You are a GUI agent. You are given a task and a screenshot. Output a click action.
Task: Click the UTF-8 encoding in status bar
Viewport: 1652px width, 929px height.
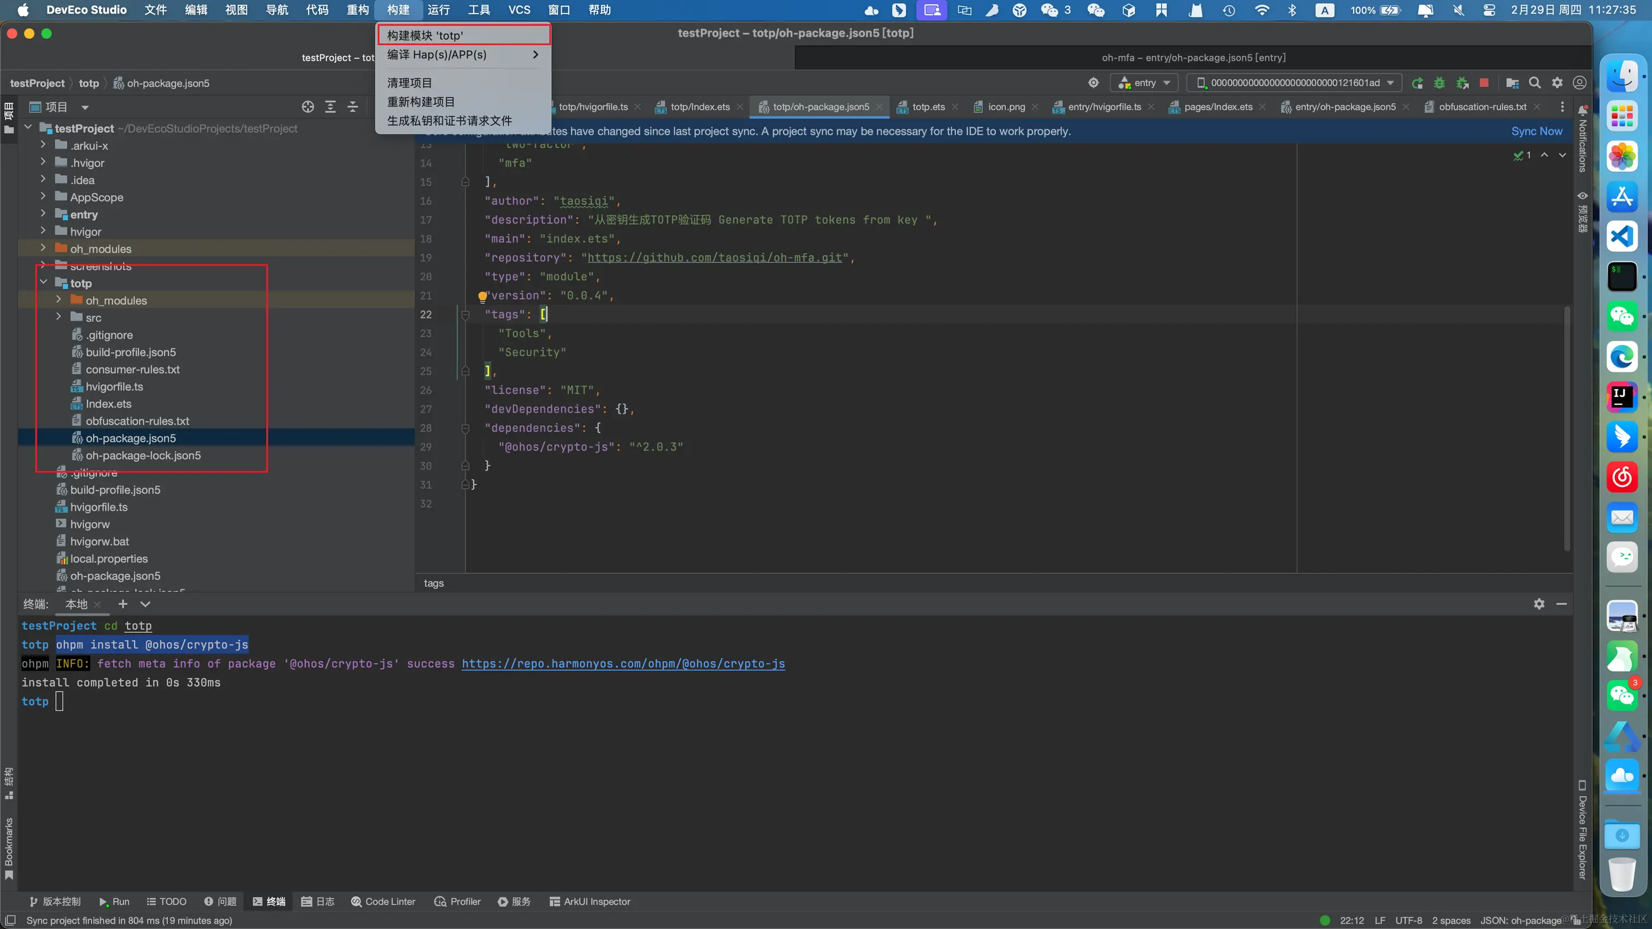click(1408, 921)
